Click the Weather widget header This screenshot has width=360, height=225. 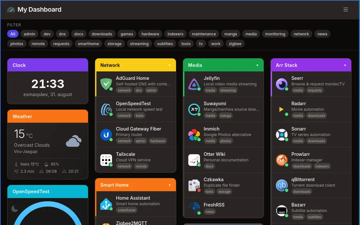pos(48,116)
